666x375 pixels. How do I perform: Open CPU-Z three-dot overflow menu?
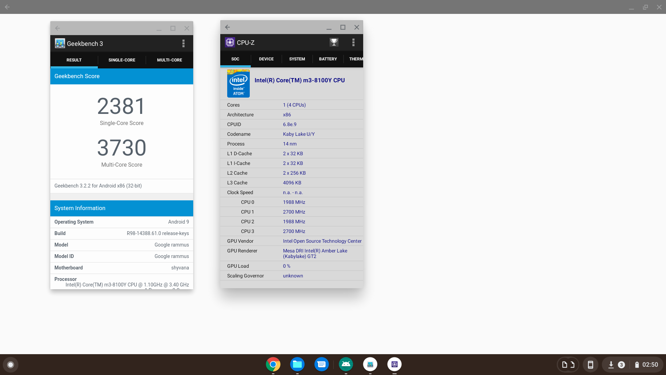pyautogui.click(x=353, y=42)
